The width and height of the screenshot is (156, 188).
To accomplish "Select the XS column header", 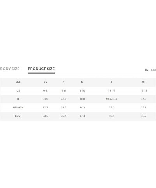I will [45, 82].
